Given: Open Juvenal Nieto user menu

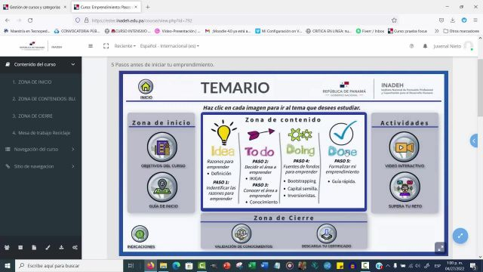Looking at the screenshot, I should [x=453, y=46].
